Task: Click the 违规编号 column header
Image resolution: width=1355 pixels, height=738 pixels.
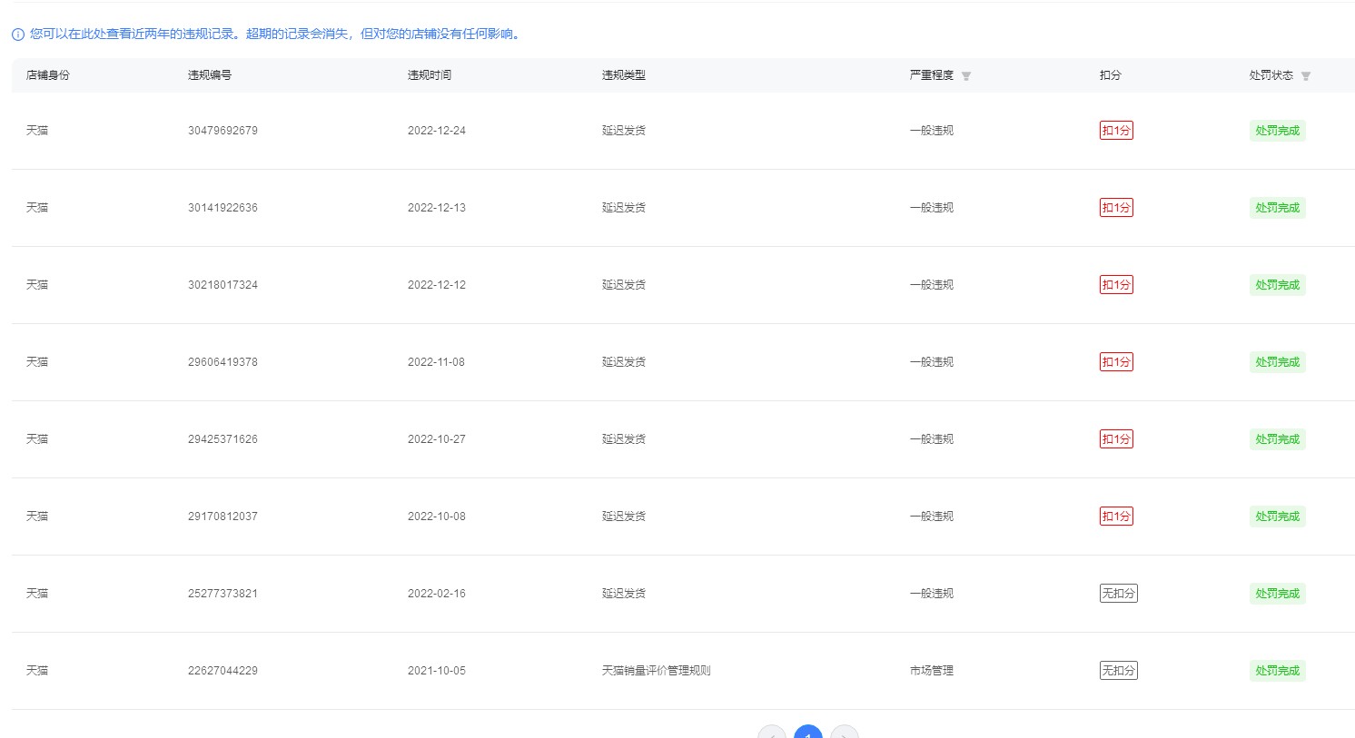Action: pos(210,75)
